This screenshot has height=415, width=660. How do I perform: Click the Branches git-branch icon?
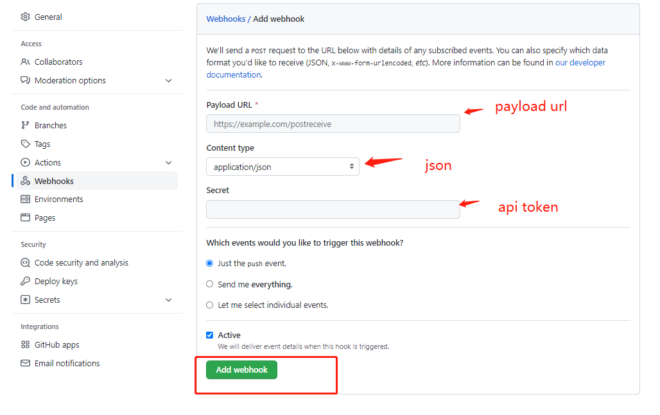26,126
